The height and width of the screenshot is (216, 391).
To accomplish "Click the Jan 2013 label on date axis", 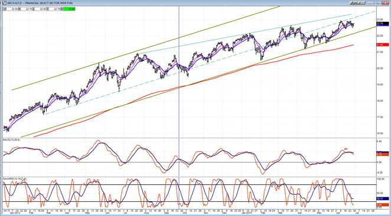I will point(15,213).
